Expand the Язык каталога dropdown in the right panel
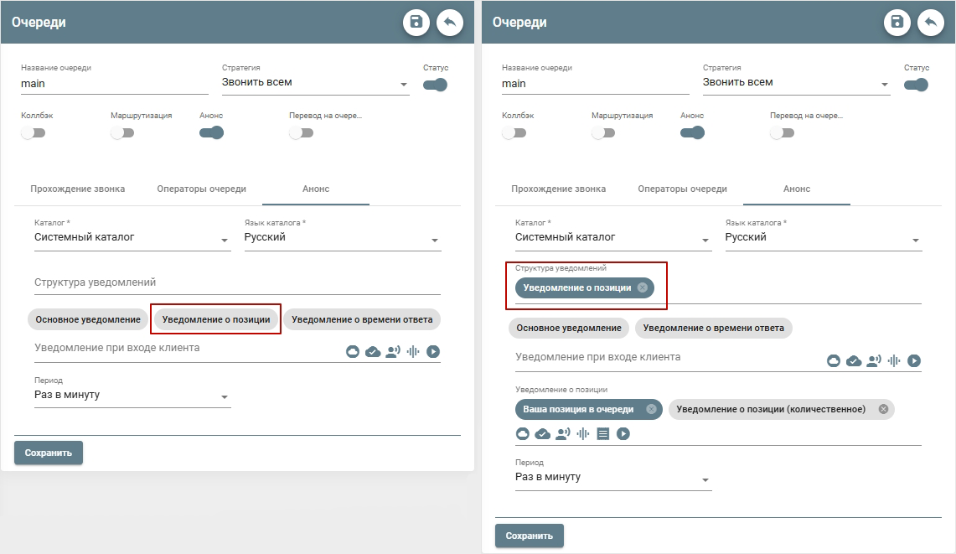Image resolution: width=956 pixels, height=554 pixels. (x=823, y=238)
